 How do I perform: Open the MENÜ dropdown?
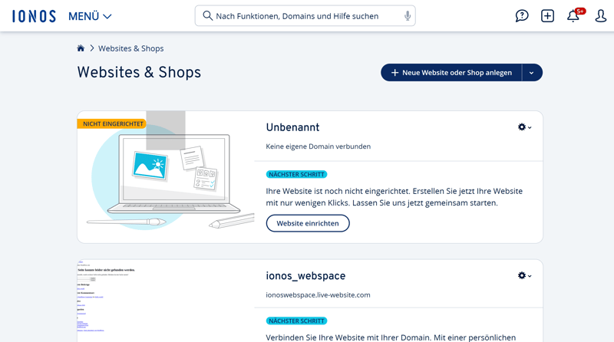click(90, 16)
